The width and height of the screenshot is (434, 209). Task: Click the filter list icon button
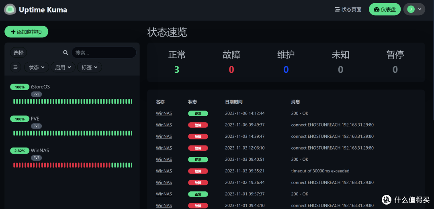16,67
